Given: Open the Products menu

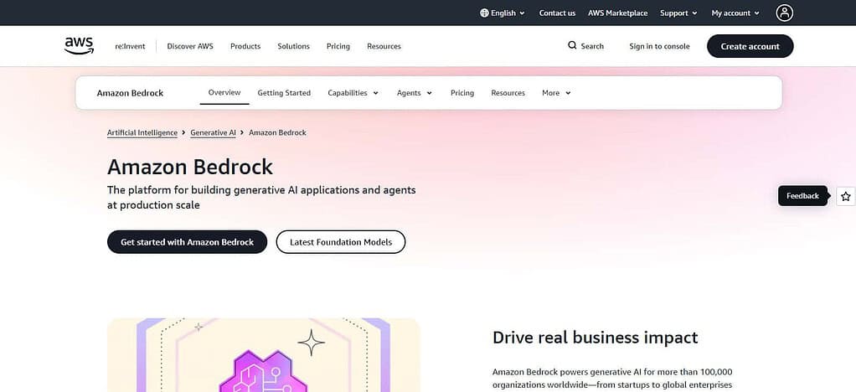Looking at the screenshot, I should (x=245, y=46).
